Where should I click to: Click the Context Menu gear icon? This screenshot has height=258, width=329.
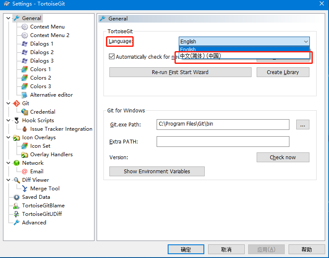click(x=25, y=27)
